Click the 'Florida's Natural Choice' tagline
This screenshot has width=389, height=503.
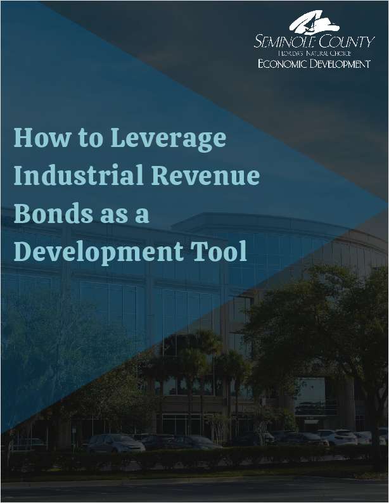tap(314, 55)
